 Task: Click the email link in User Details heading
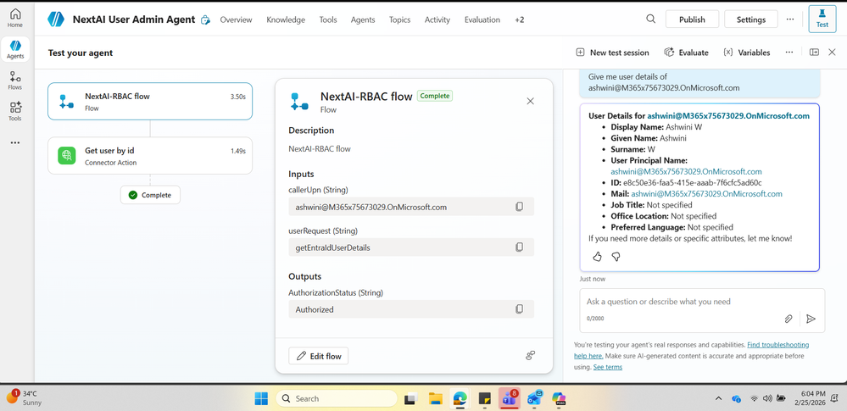pos(728,115)
